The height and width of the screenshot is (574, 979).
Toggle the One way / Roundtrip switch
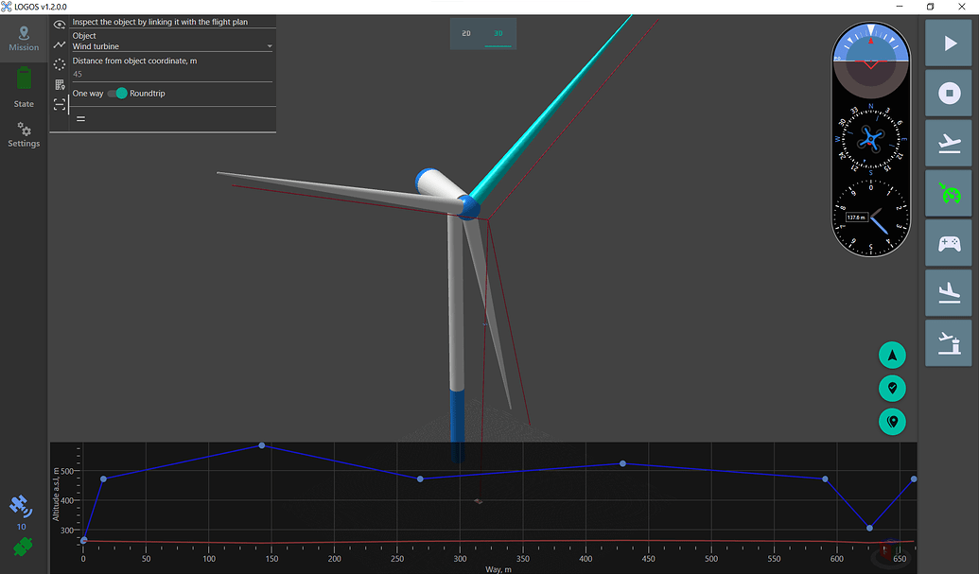pos(116,94)
